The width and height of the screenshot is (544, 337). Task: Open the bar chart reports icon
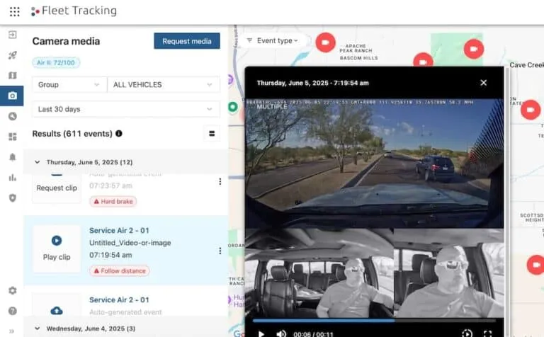13,178
